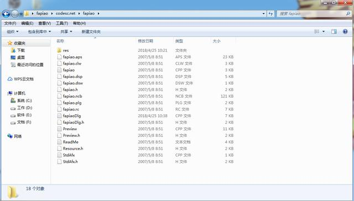Expand the arrow after codesc.net breadcrumb

(79, 13)
